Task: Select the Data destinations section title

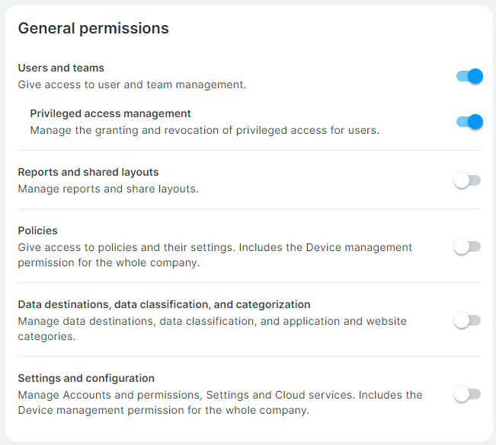Action: coord(164,304)
